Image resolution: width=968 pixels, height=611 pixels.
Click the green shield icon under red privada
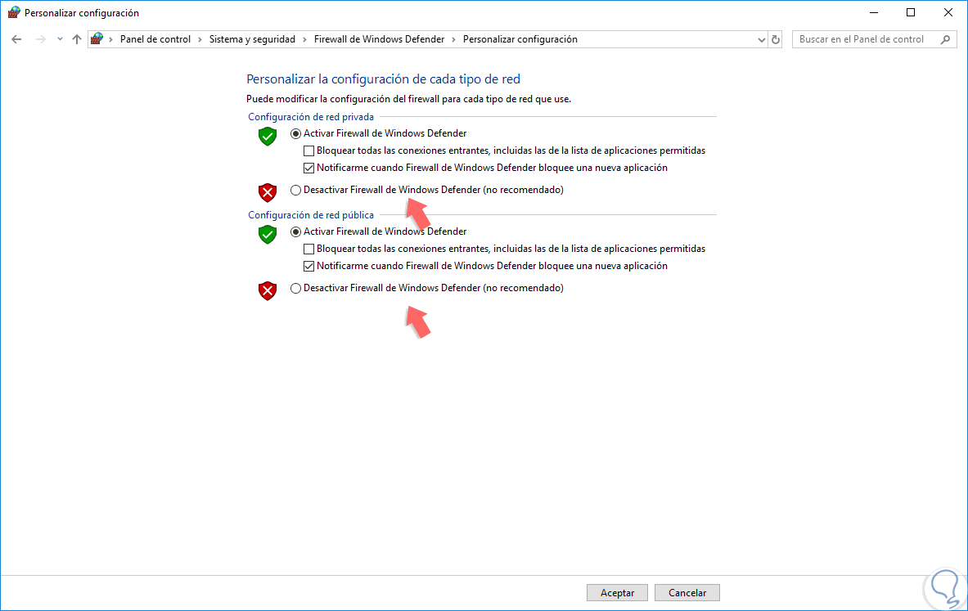point(268,137)
